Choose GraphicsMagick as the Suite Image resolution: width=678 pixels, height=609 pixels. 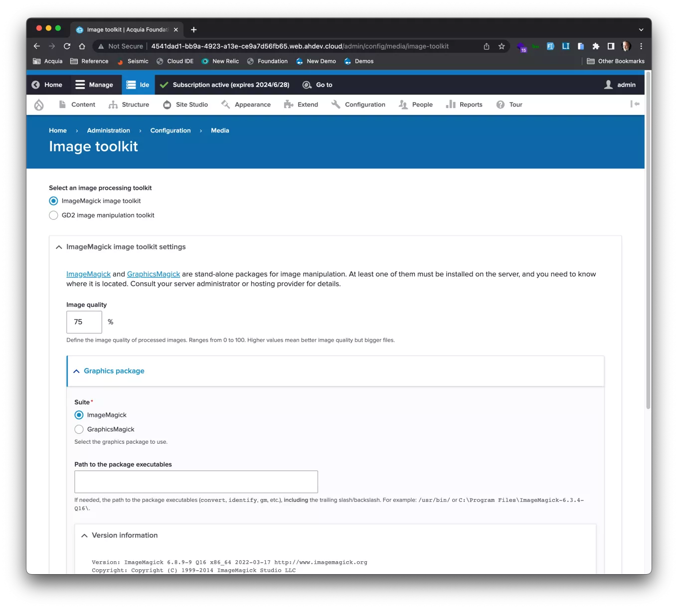coord(79,429)
